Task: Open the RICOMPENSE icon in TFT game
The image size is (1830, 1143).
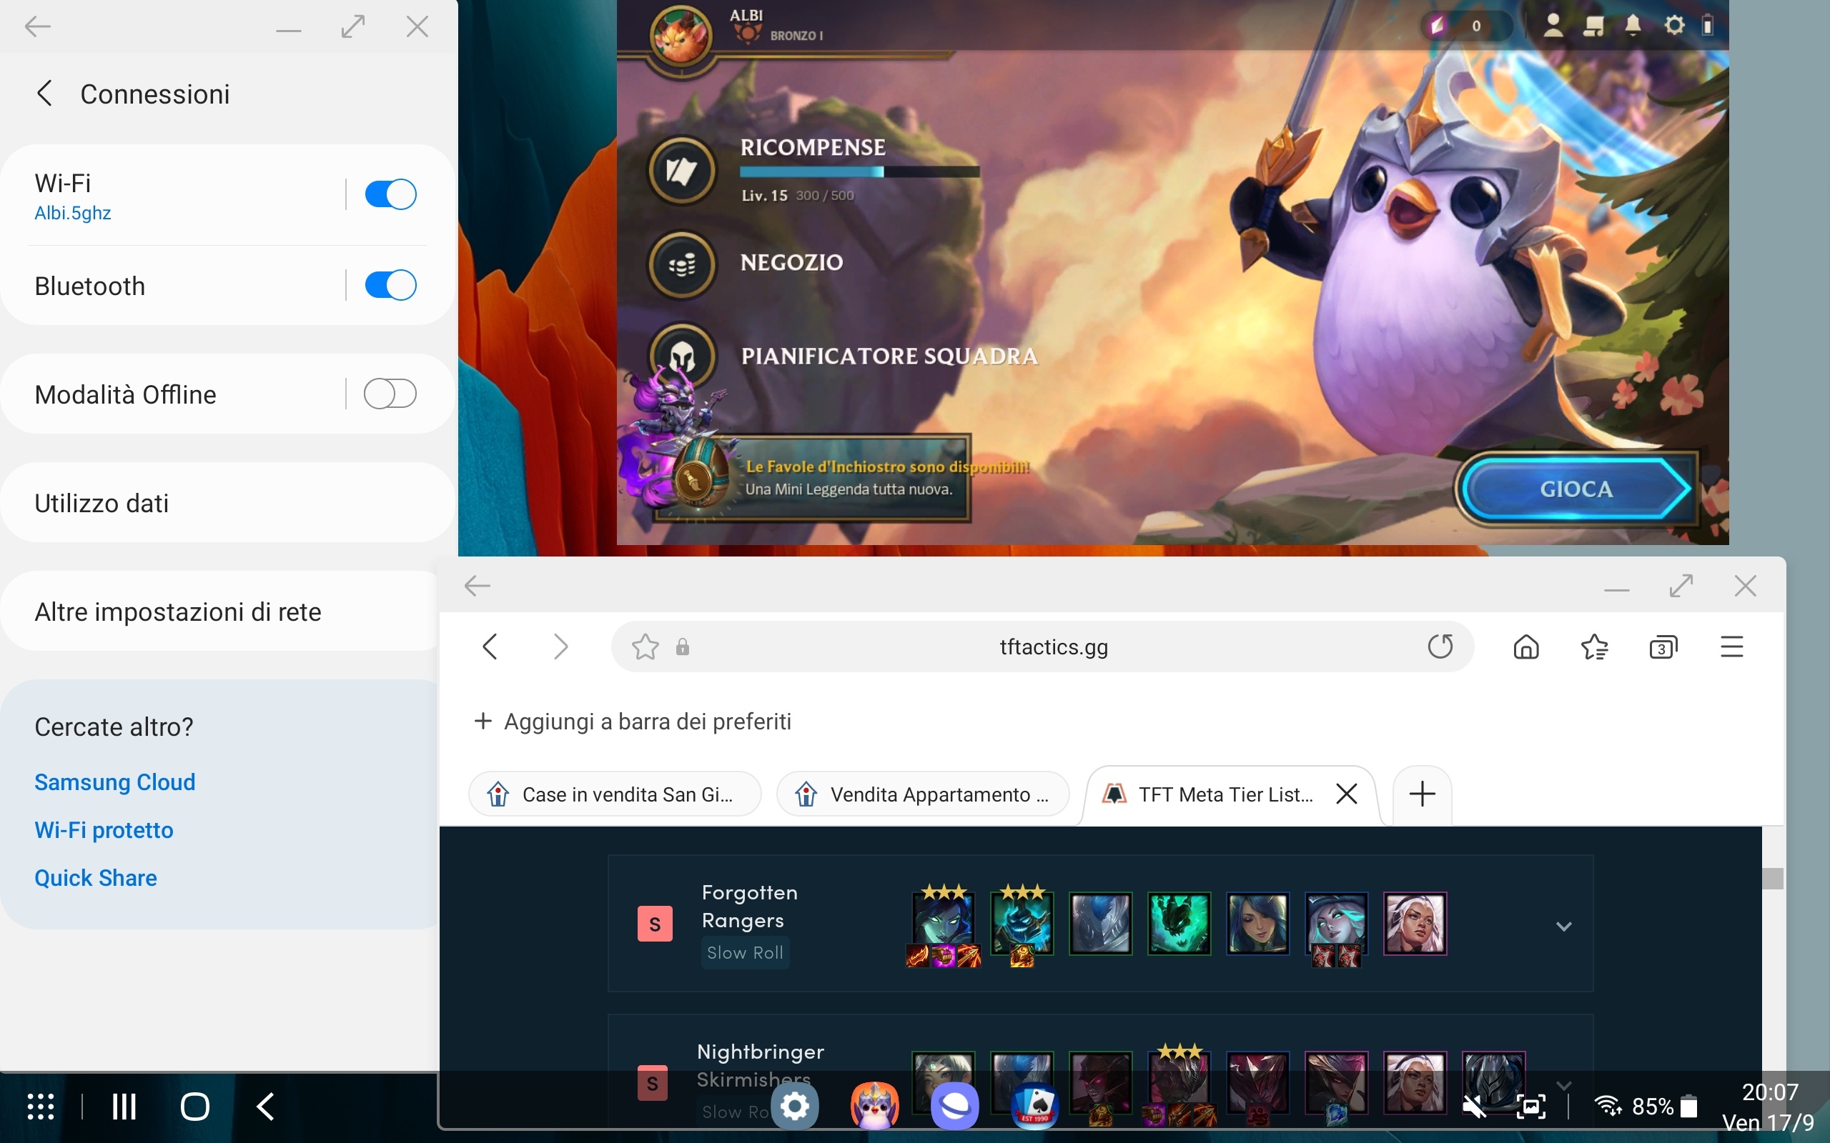Action: pyautogui.click(x=682, y=170)
